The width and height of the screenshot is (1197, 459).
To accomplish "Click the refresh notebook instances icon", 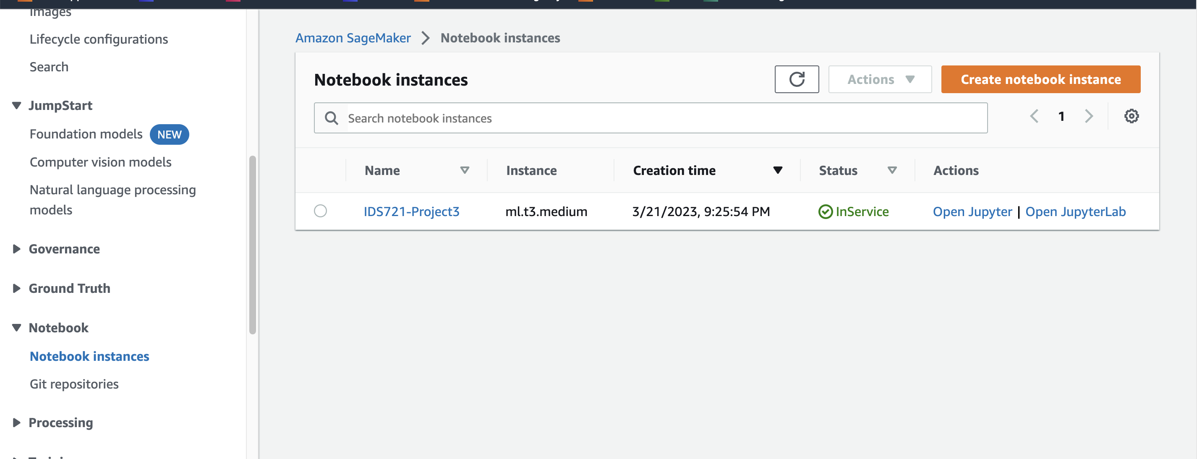I will [797, 79].
